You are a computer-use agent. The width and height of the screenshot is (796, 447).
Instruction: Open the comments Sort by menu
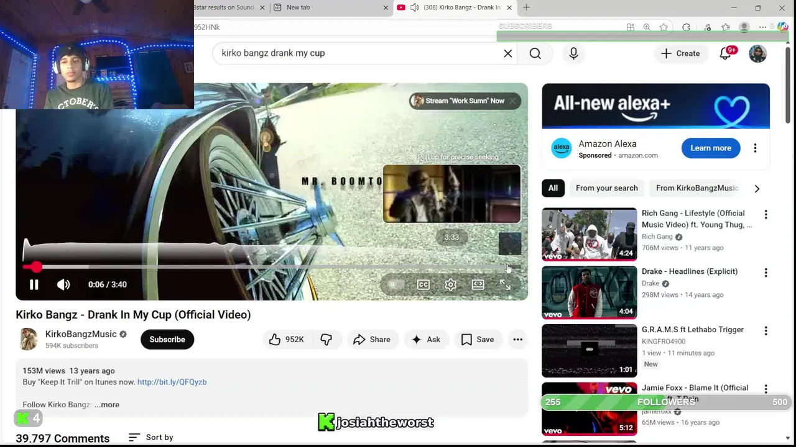(150, 438)
